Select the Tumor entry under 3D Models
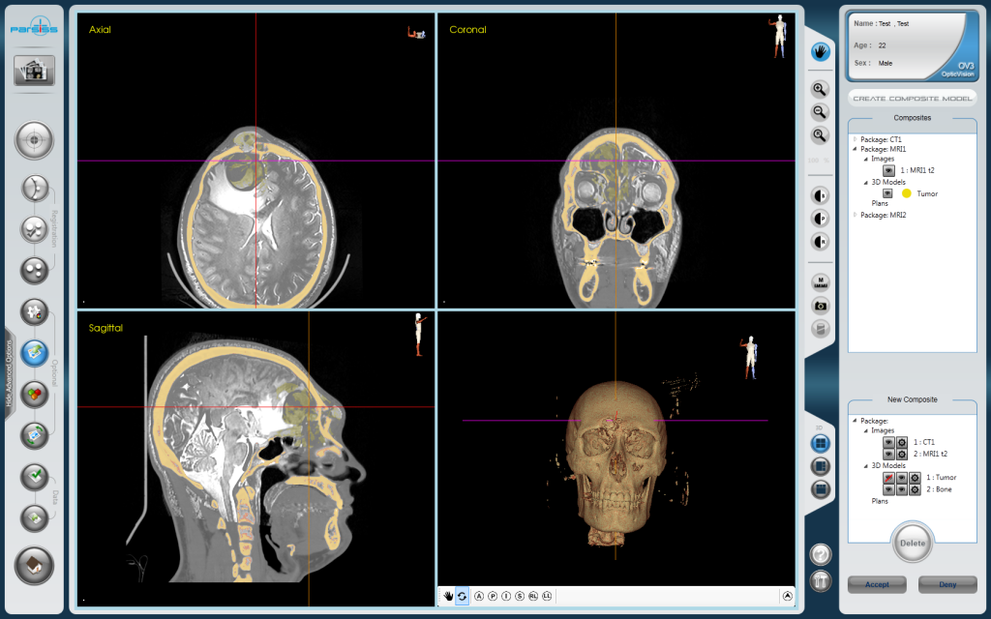This screenshot has width=991, height=619. point(927,193)
